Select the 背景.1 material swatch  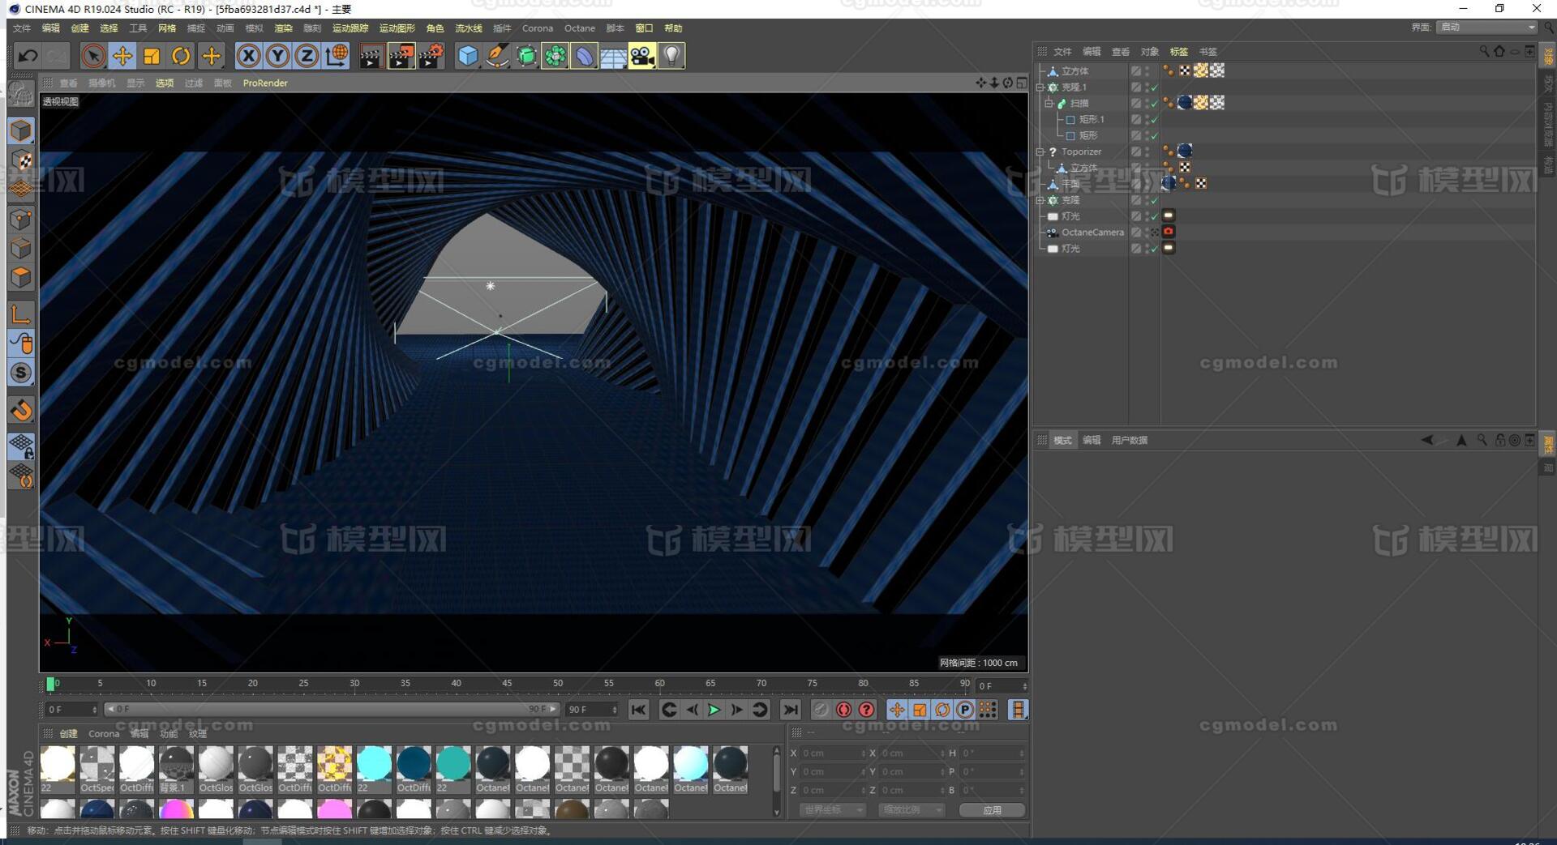pos(176,769)
